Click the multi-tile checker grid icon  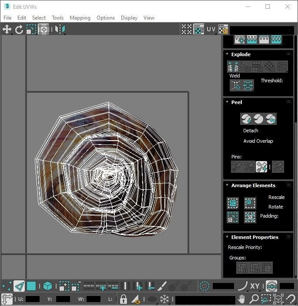click(x=187, y=30)
